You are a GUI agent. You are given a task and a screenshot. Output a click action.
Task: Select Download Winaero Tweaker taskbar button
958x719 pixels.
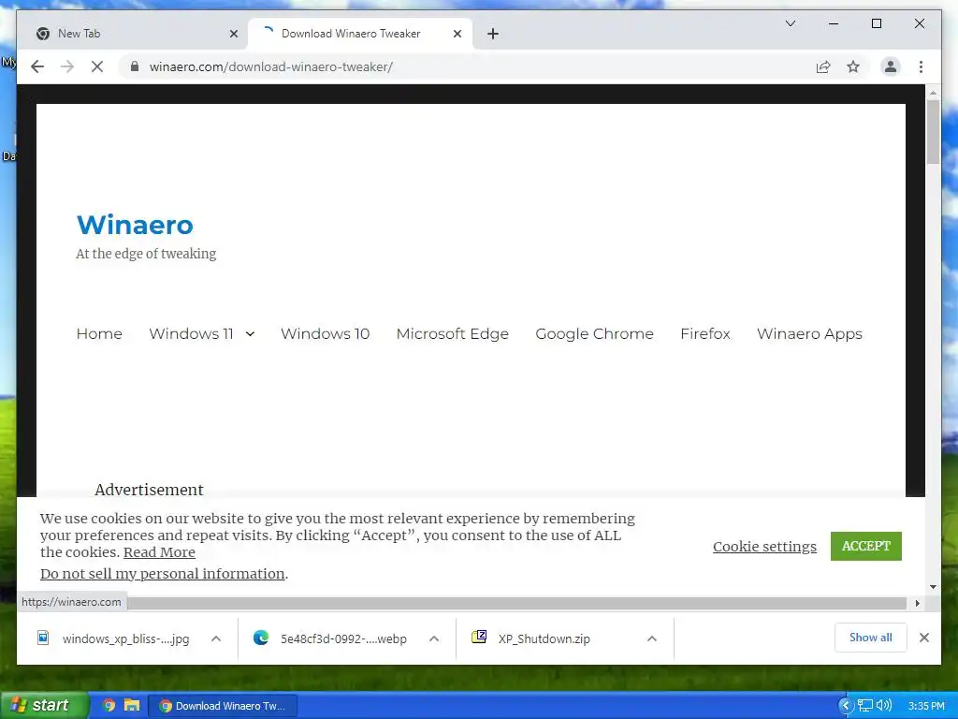(x=223, y=706)
